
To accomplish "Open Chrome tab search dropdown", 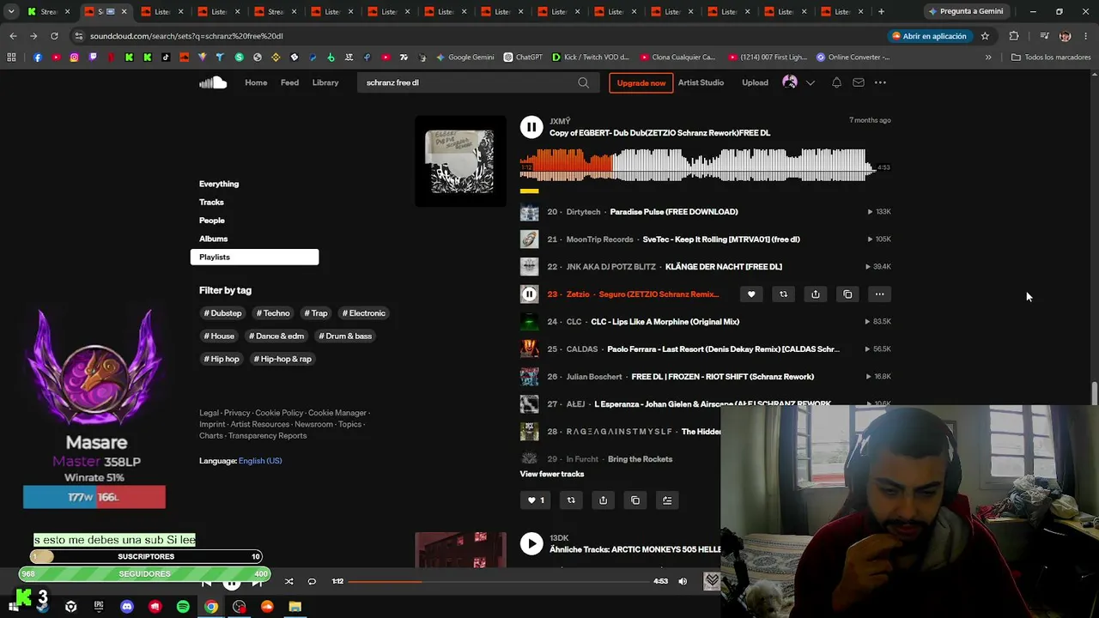I will point(11,12).
